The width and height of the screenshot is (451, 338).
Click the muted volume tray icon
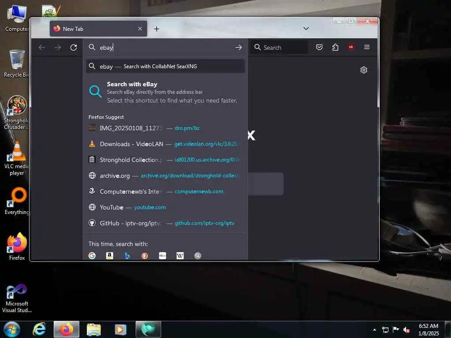click(407, 330)
